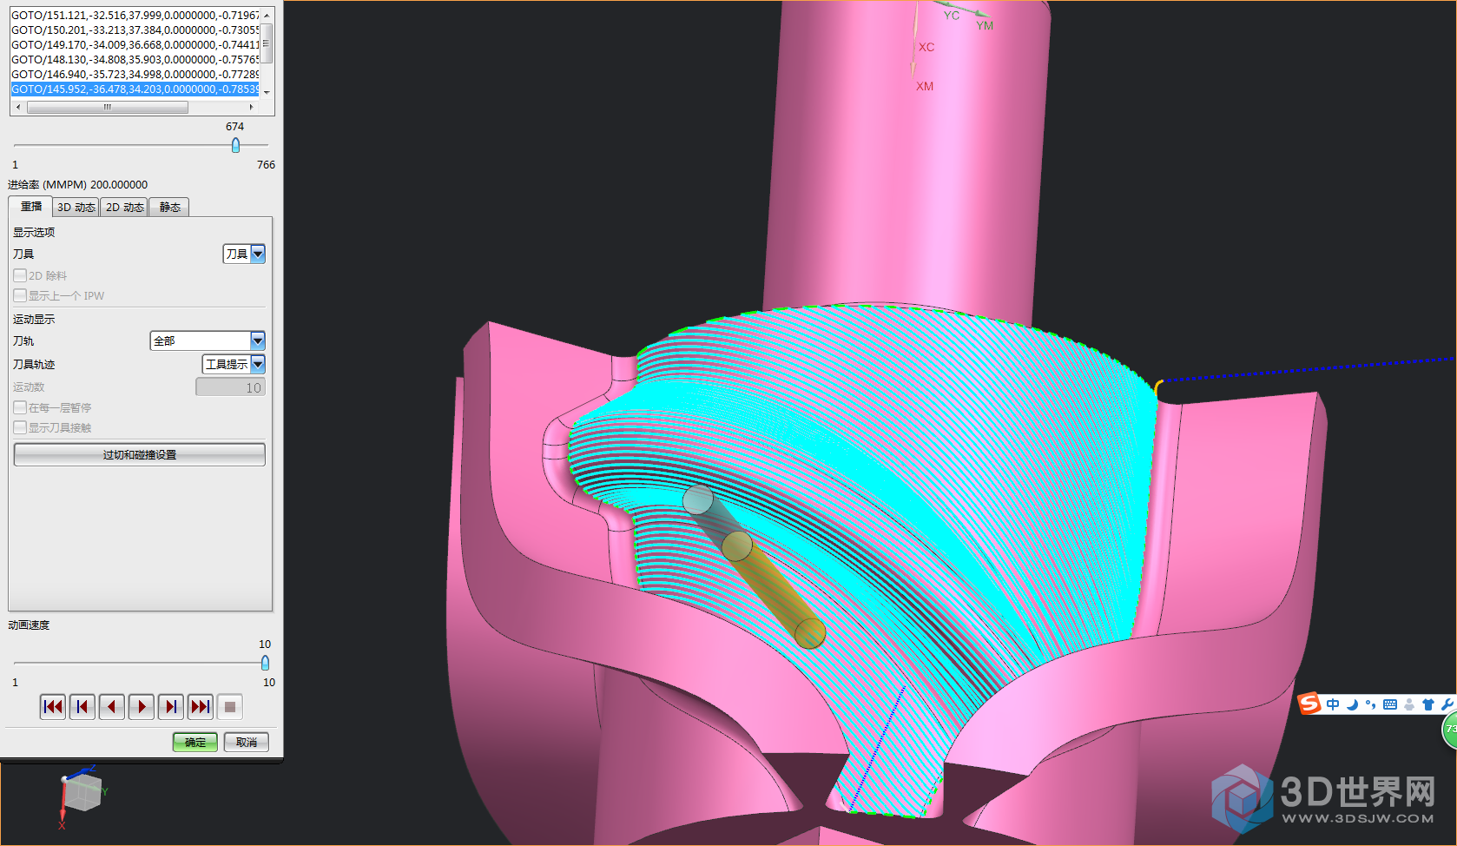Open the 刀具轨迹 工具提示 dropdown
Viewport: 1457px width, 846px height.
[234, 364]
